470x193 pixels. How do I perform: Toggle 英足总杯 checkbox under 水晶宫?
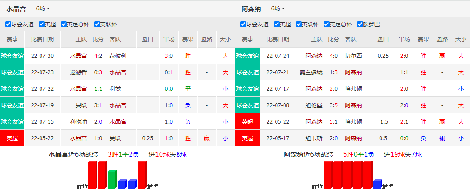64,24
